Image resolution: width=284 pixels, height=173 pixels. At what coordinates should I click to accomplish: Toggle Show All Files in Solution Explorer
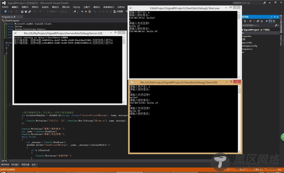262,21
